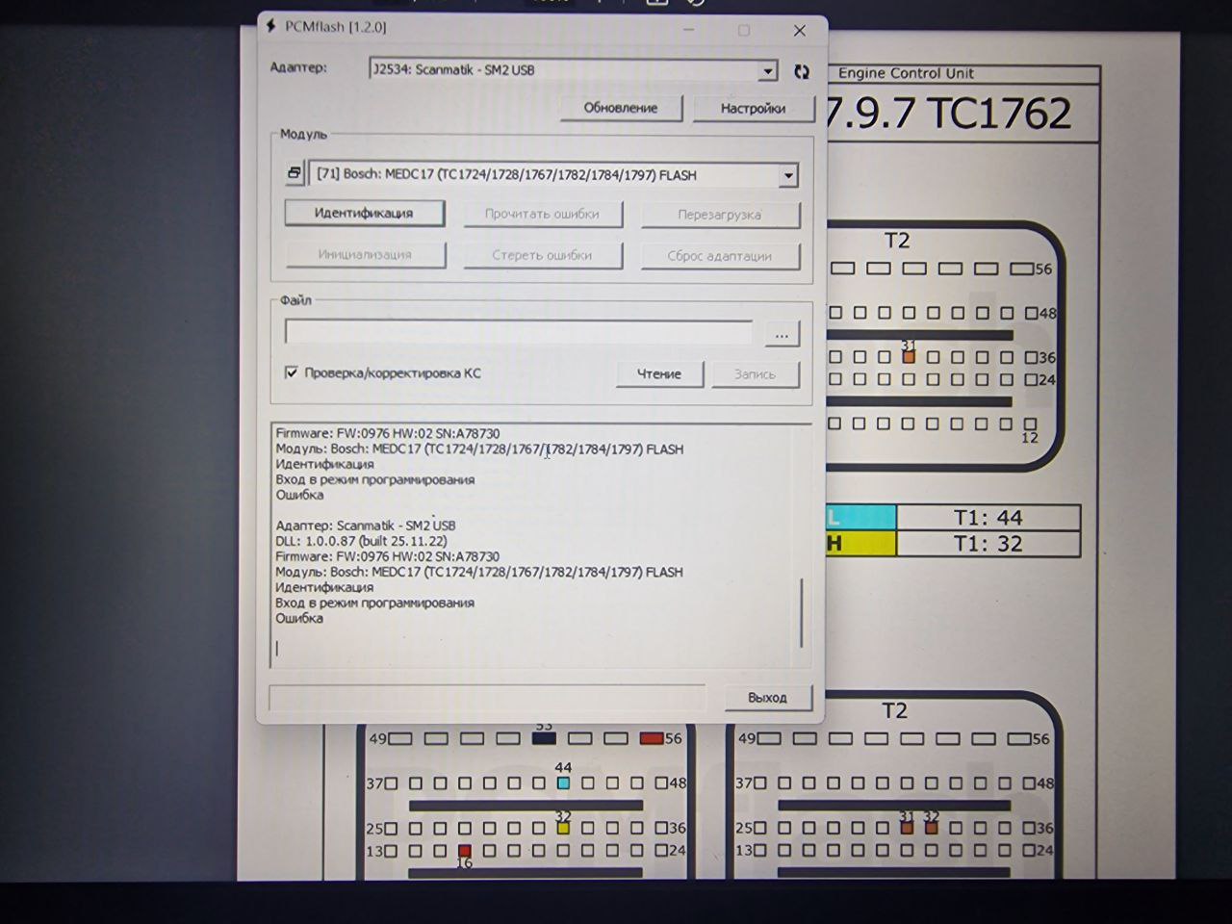Click the Перезагрузка button
Image resolution: width=1232 pixels, height=924 pixels.
coord(720,215)
